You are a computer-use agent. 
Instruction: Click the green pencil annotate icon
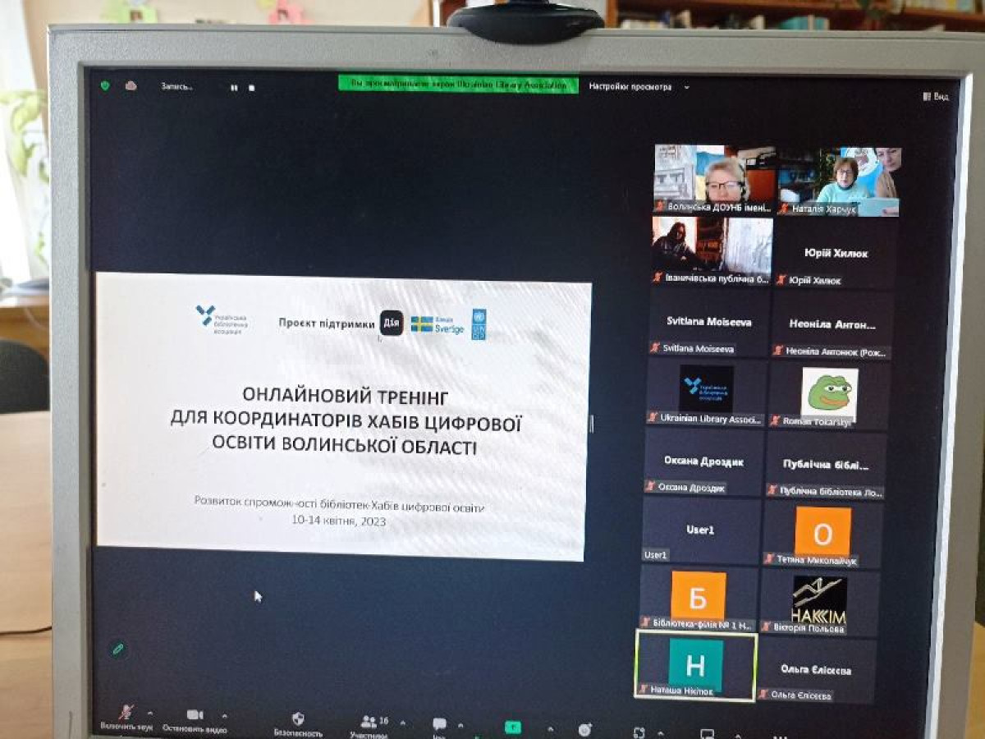118,649
